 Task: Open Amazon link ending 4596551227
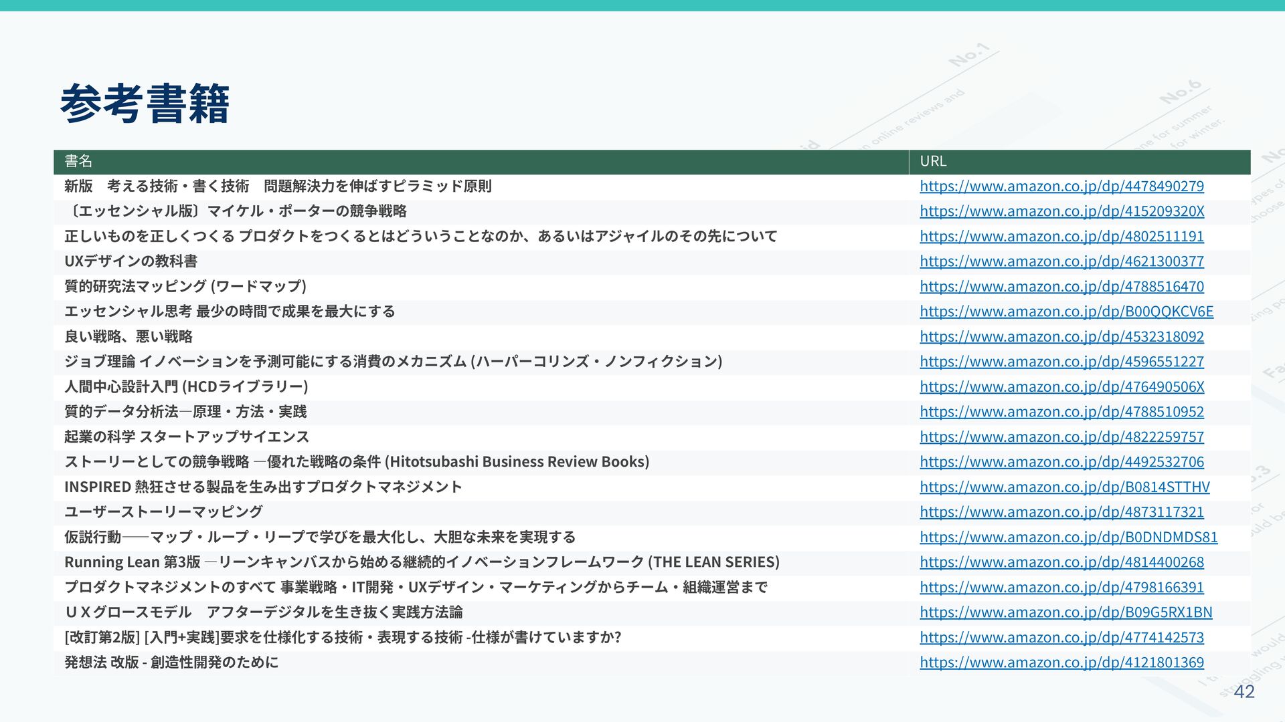(x=1061, y=362)
